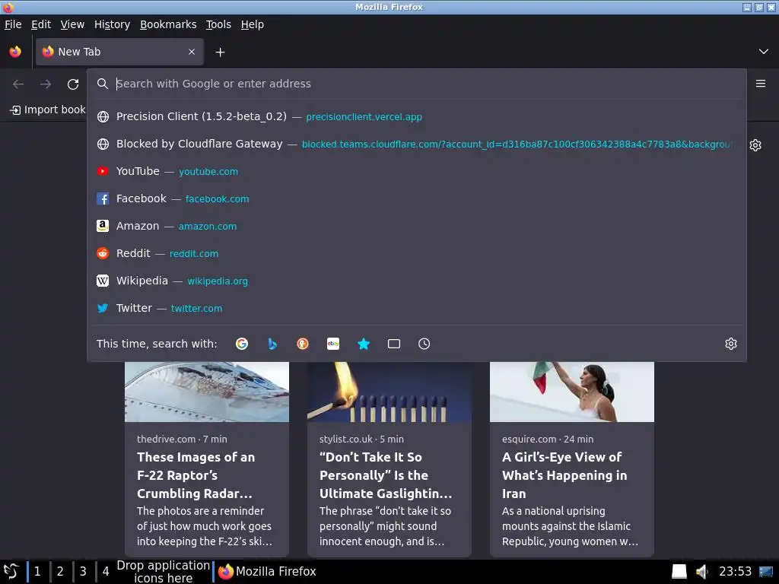Open the Edit menu

point(41,24)
